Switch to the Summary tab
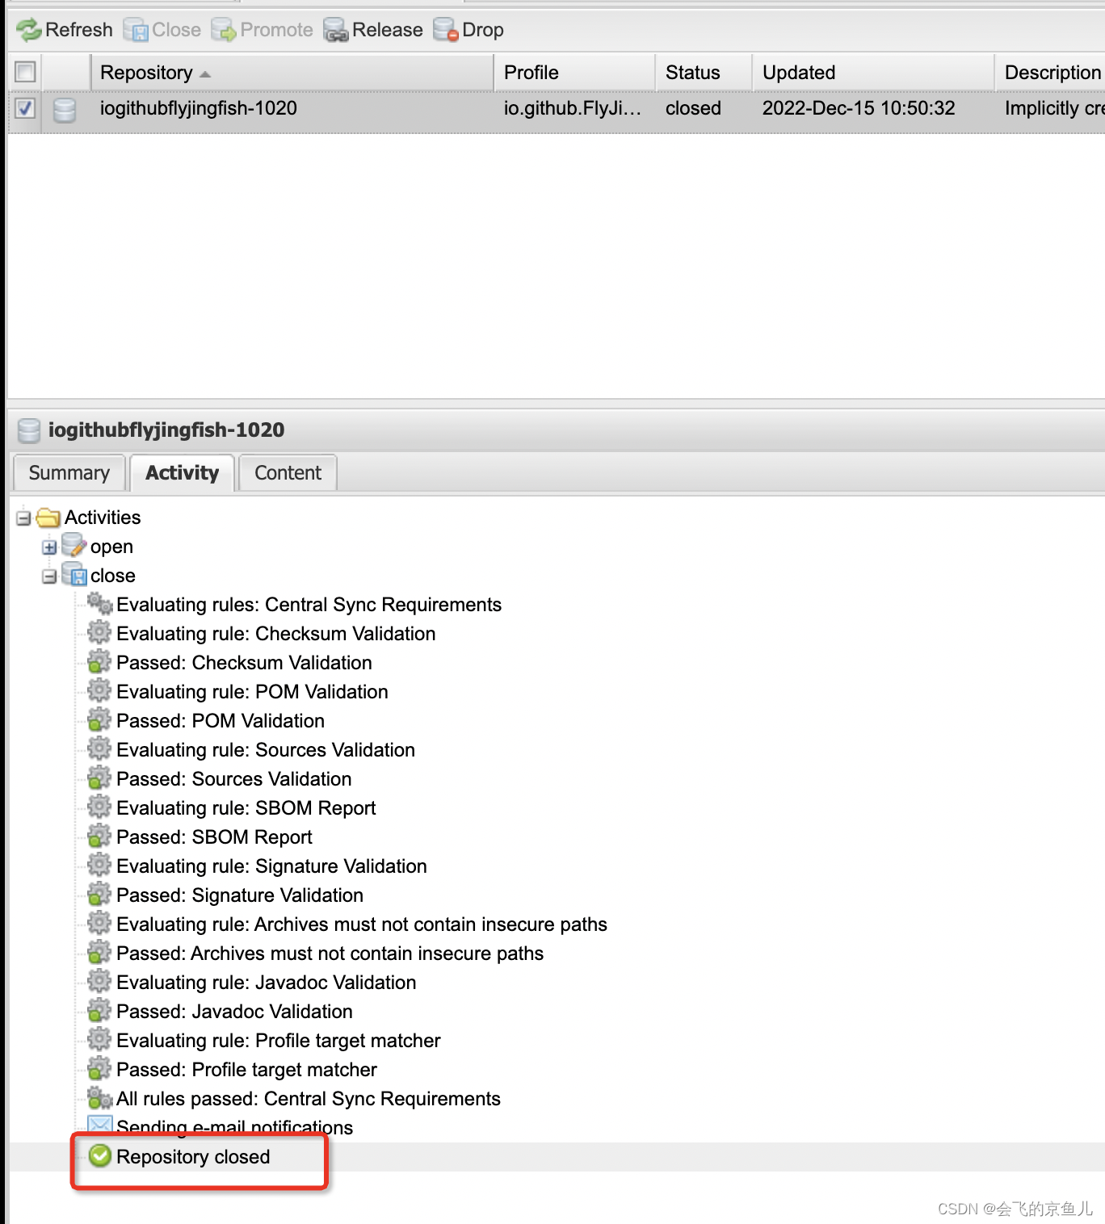The height and width of the screenshot is (1224, 1105). pos(69,472)
